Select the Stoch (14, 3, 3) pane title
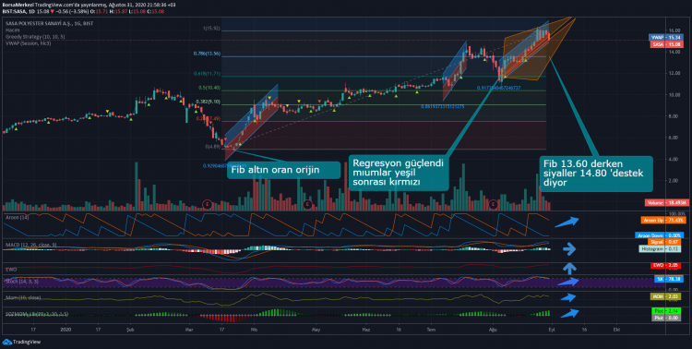This screenshot has height=349, width=692. (x=21, y=281)
